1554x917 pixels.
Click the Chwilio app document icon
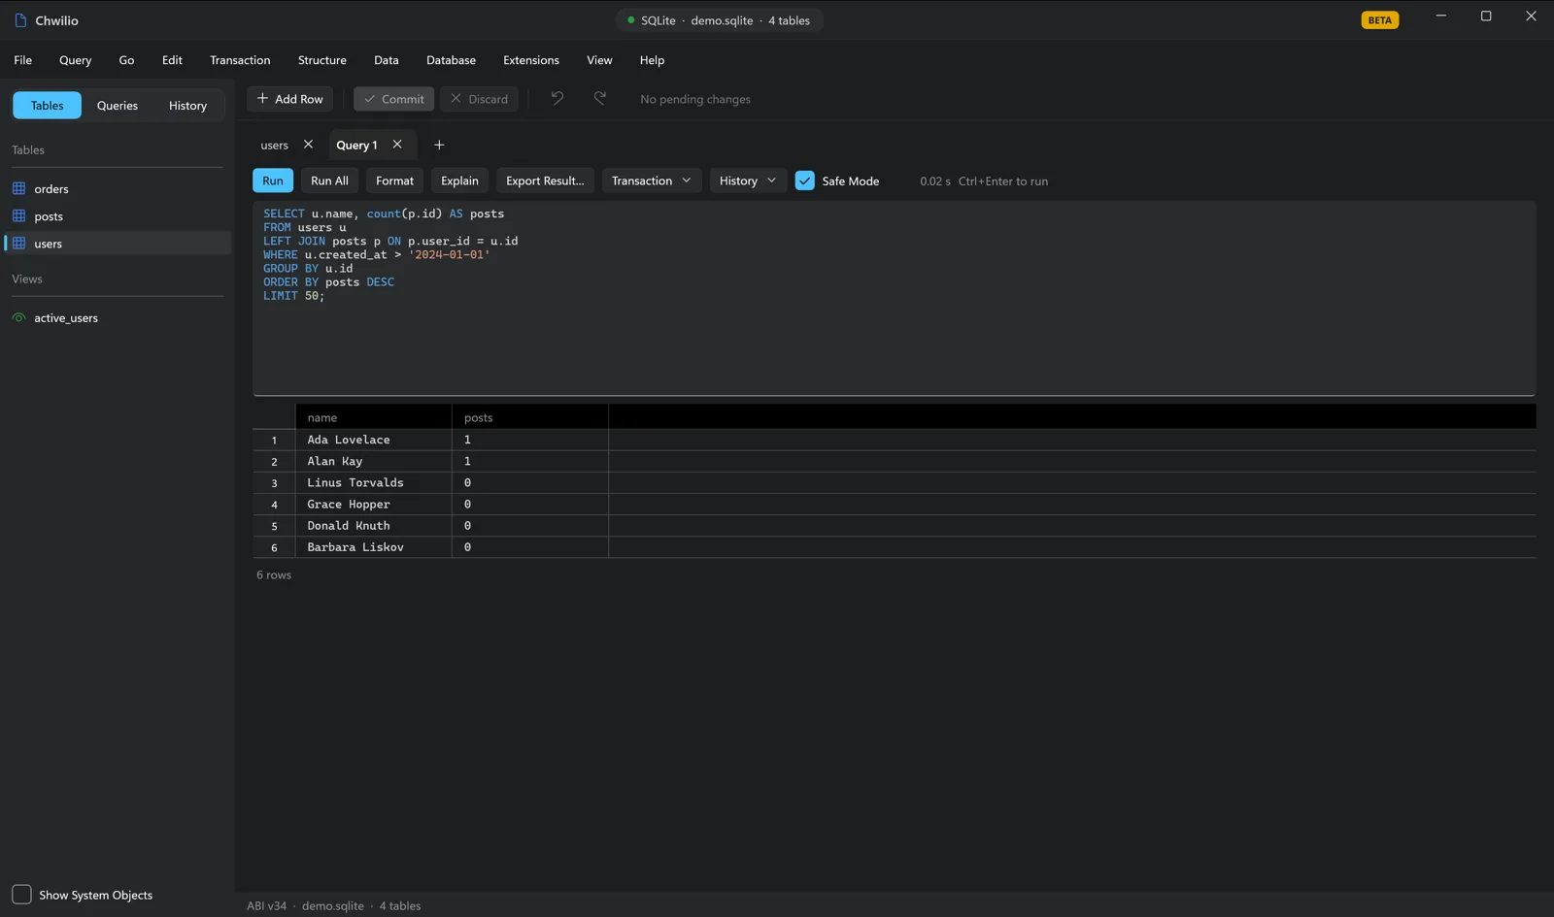[20, 20]
